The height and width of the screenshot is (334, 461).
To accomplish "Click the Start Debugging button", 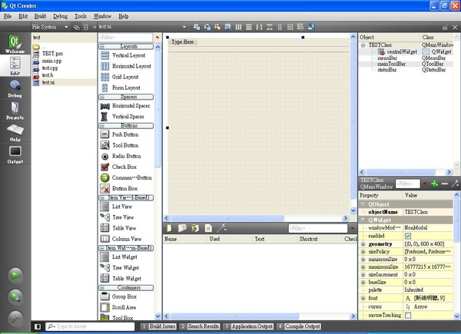I will [15, 297].
